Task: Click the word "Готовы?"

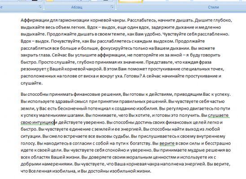Action: click(x=133, y=76)
